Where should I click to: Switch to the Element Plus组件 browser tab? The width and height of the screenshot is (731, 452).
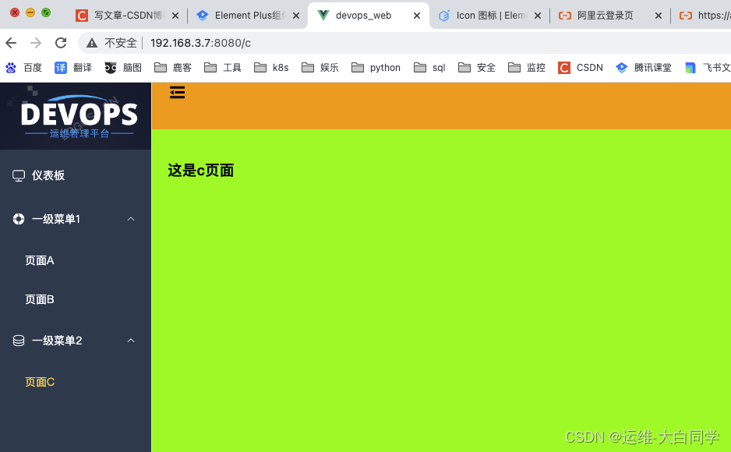pos(242,14)
